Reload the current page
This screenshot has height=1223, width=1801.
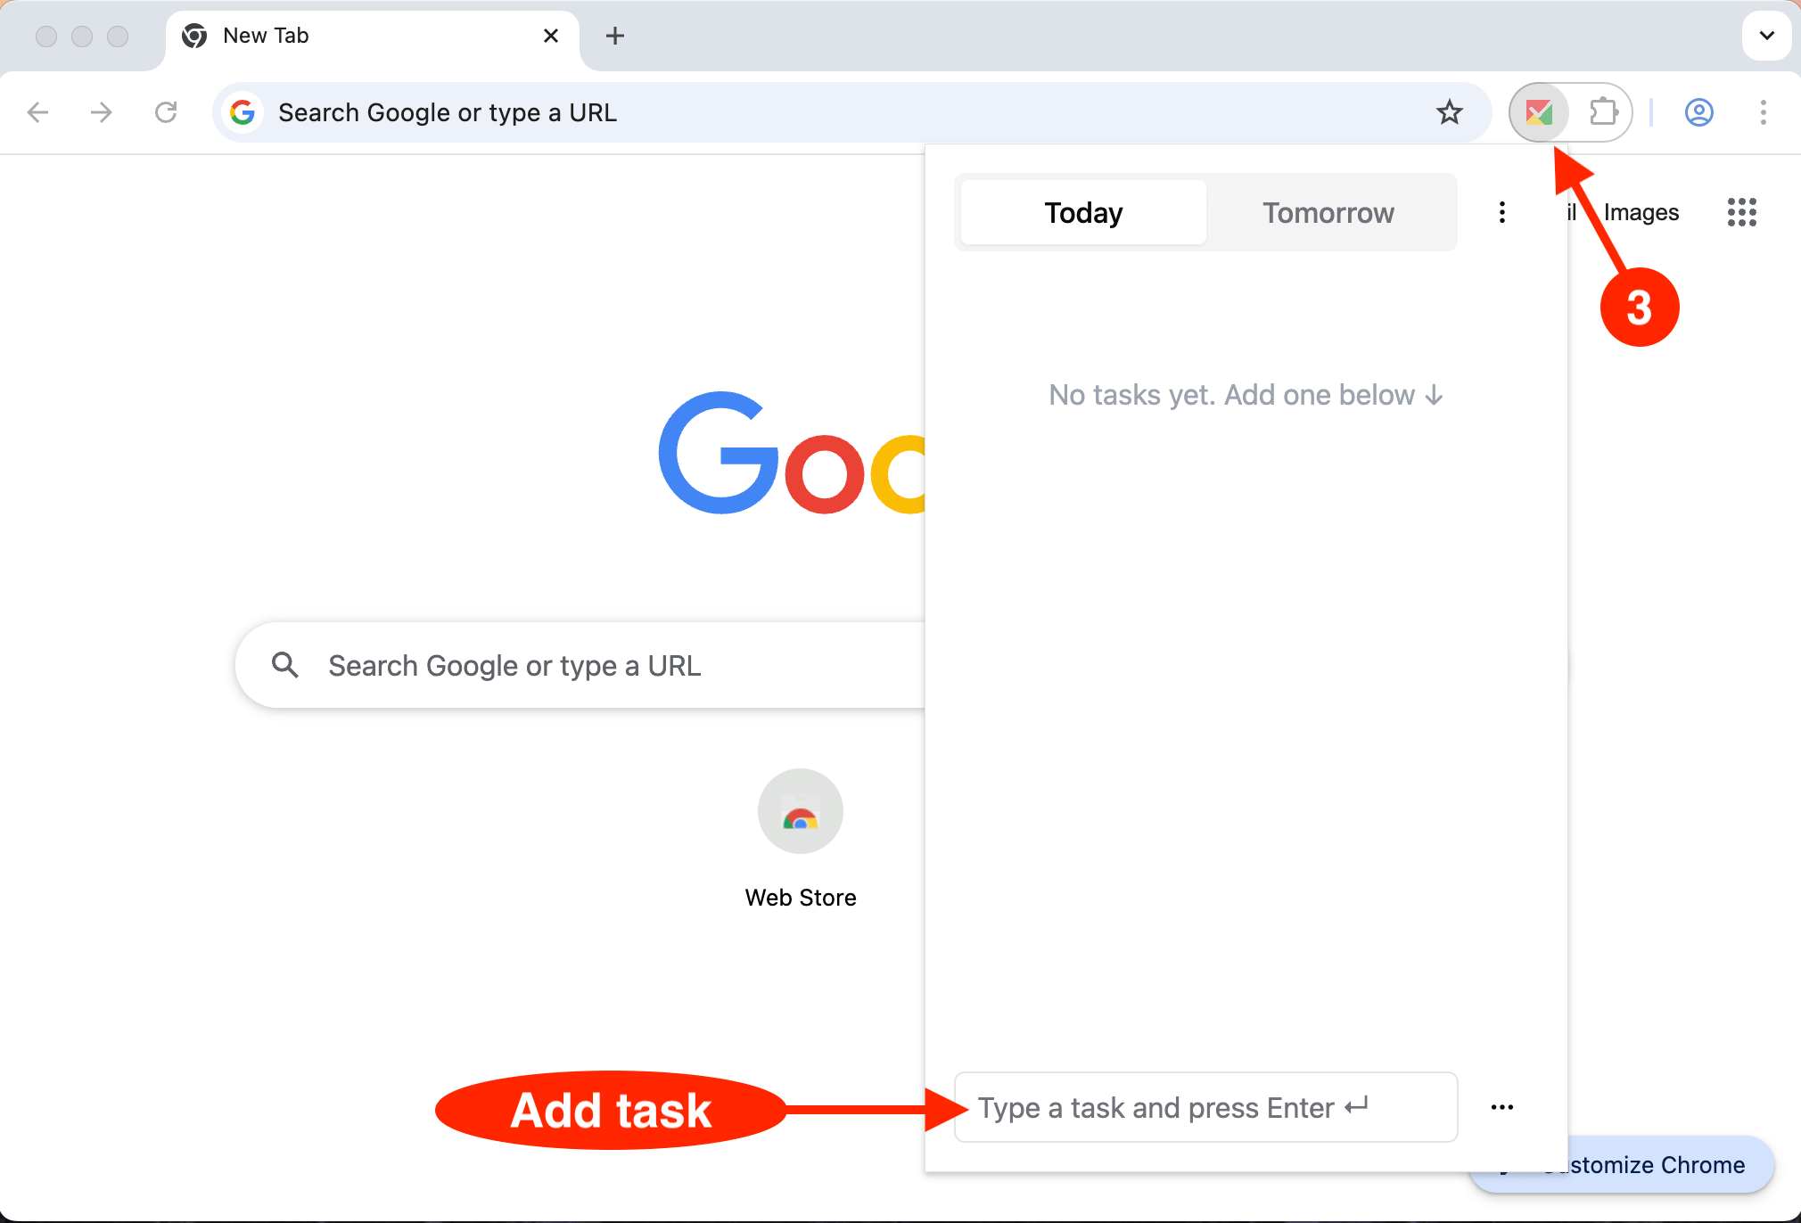(x=167, y=112)
